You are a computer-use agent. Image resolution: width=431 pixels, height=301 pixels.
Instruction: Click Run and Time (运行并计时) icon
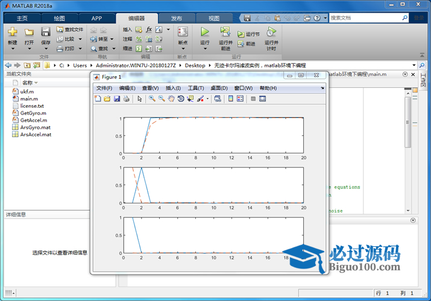coord(271,32)
